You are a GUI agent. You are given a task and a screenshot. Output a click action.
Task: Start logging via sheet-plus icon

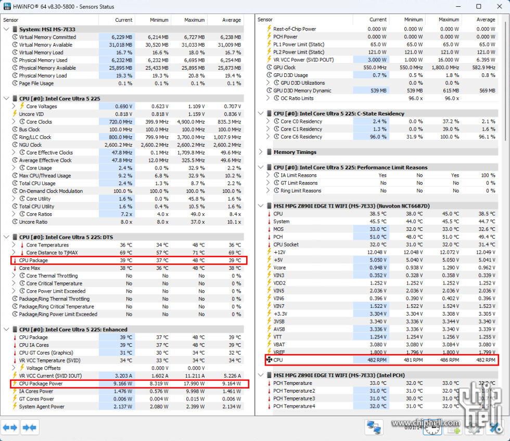[x=453, y=428]
